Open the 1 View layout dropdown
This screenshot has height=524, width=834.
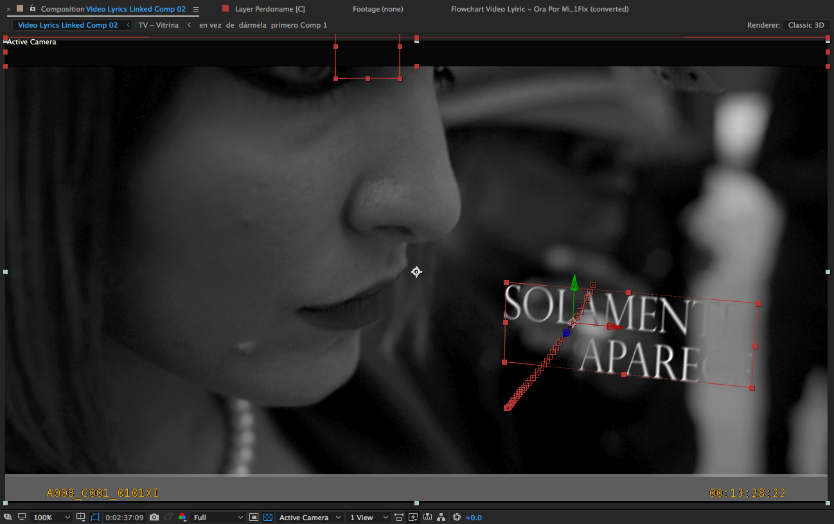(368, 518)
